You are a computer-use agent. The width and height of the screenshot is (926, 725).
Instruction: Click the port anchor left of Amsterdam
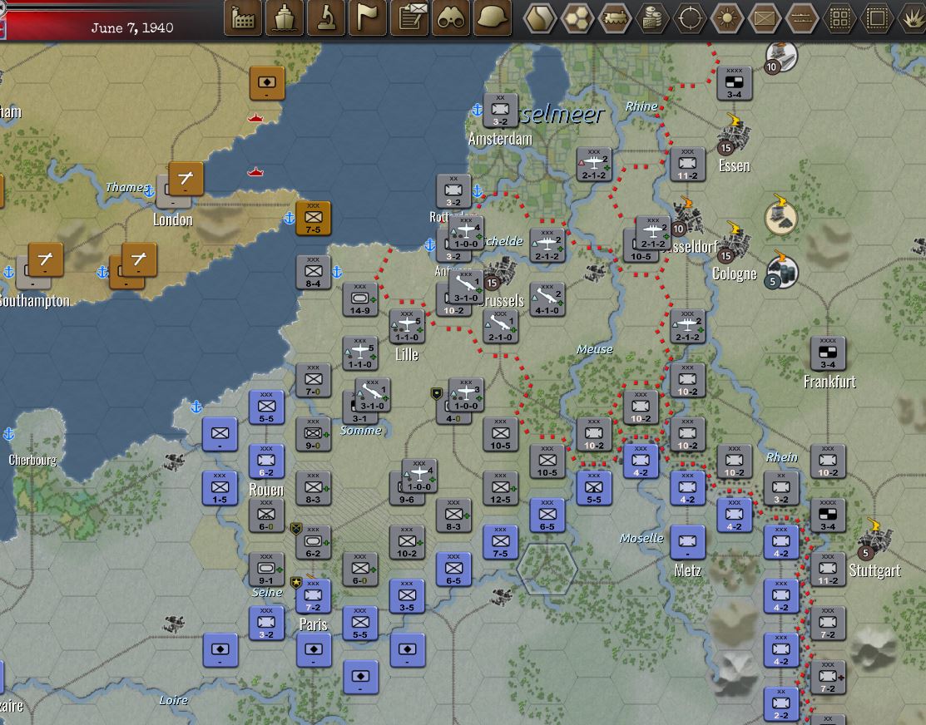pos(478,109)
